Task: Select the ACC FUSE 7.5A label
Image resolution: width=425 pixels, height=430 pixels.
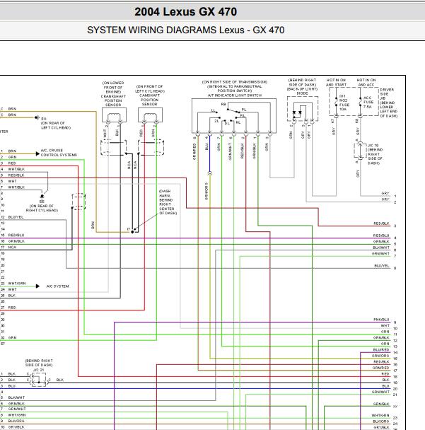Action: coord(368,102)
